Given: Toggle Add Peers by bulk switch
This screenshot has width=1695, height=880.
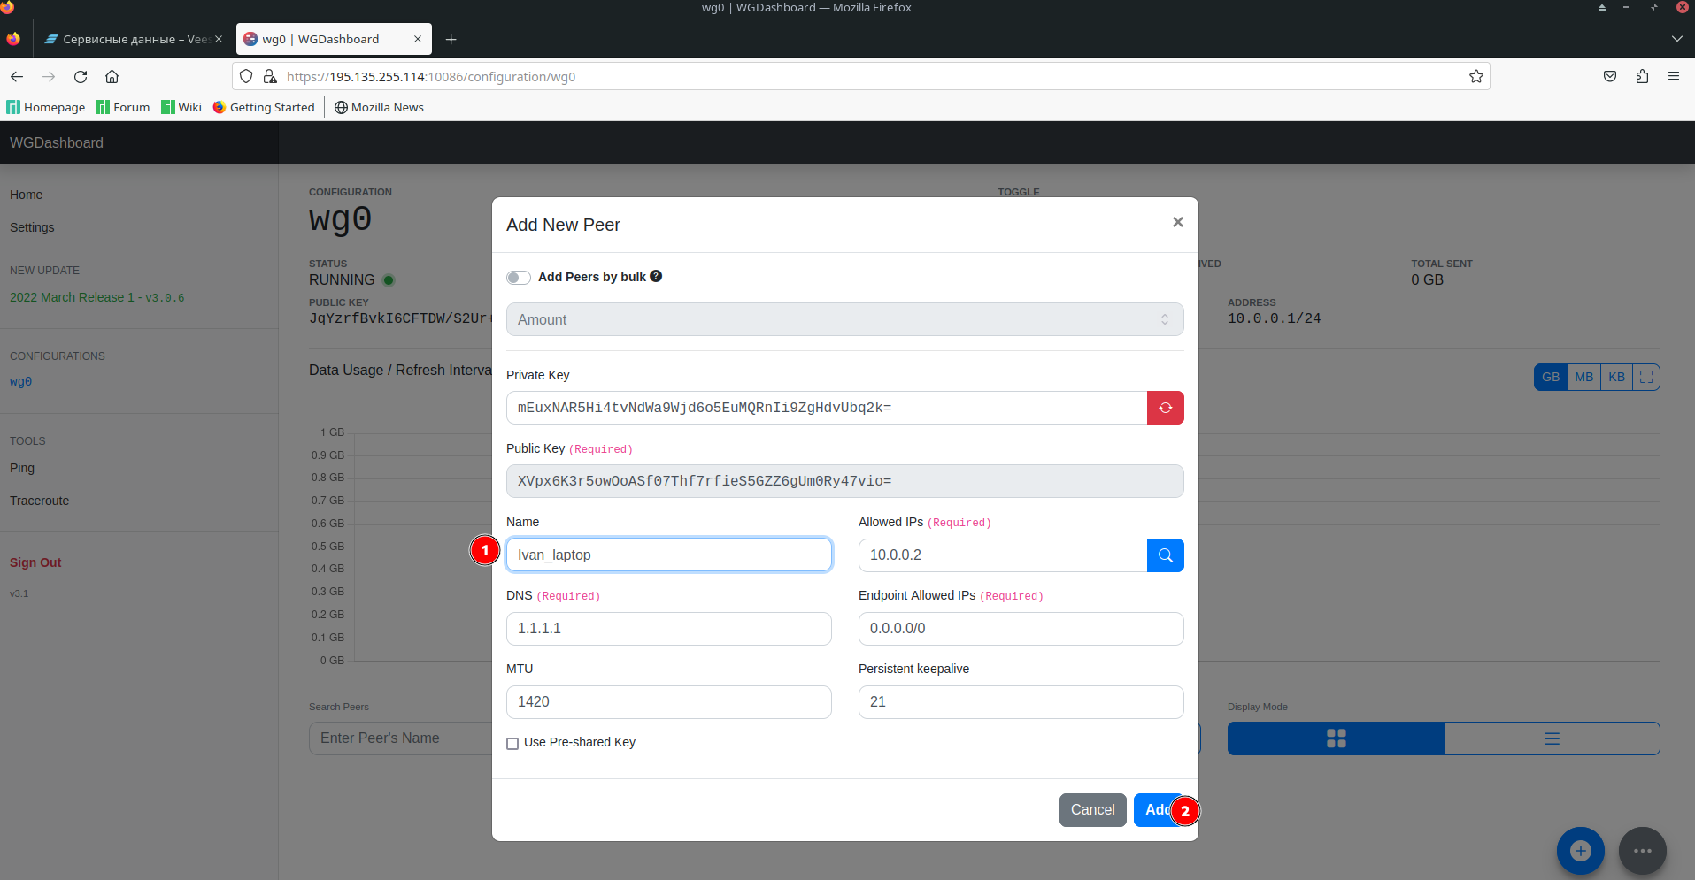Looking at the screenshot, I should pos(519,278).
